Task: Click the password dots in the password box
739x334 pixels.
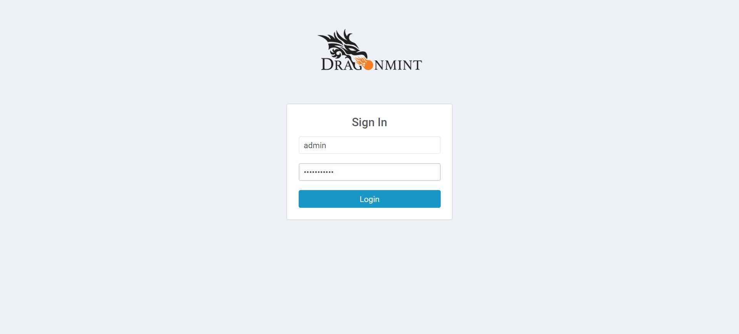Action: [x=319, y=172]
